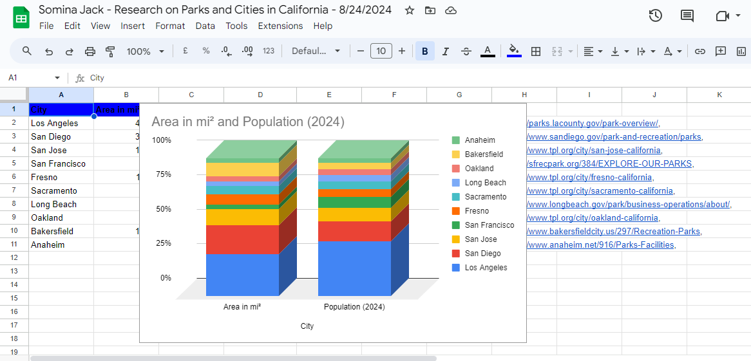Open the comments panel icon
The image size is (751, 361).
point(687,16)
